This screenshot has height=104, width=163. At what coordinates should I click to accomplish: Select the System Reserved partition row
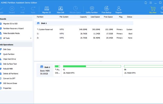point(84,30)
